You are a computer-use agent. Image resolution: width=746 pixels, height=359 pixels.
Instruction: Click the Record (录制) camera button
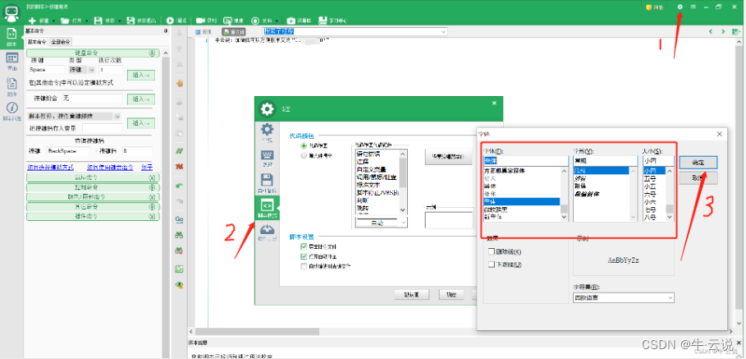point(206,21)
